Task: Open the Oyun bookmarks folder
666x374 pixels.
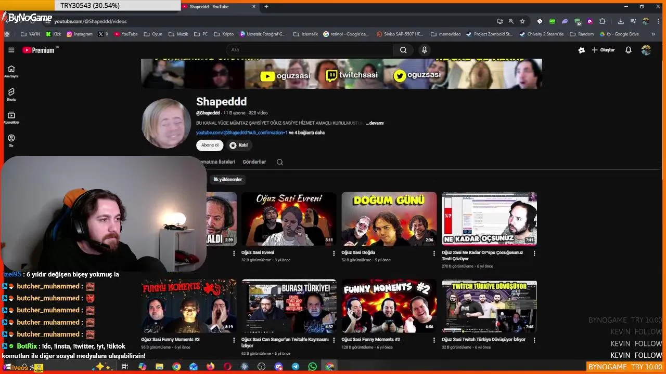Action: coord(152,34)
